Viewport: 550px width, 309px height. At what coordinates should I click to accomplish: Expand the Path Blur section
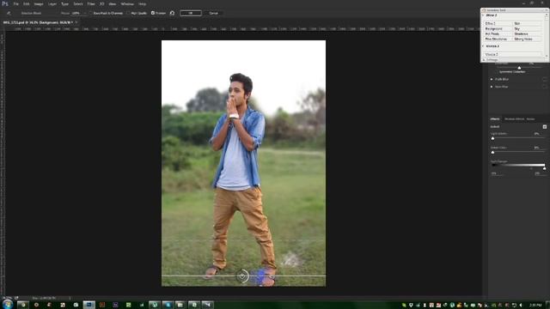coord(492,79)
